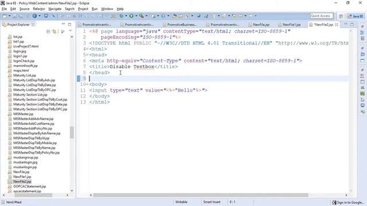The width and height of the screenshot is (367, 206).
Task: Click the Project Explorer vertical scrollbar thumb
Action: [72, 132]
